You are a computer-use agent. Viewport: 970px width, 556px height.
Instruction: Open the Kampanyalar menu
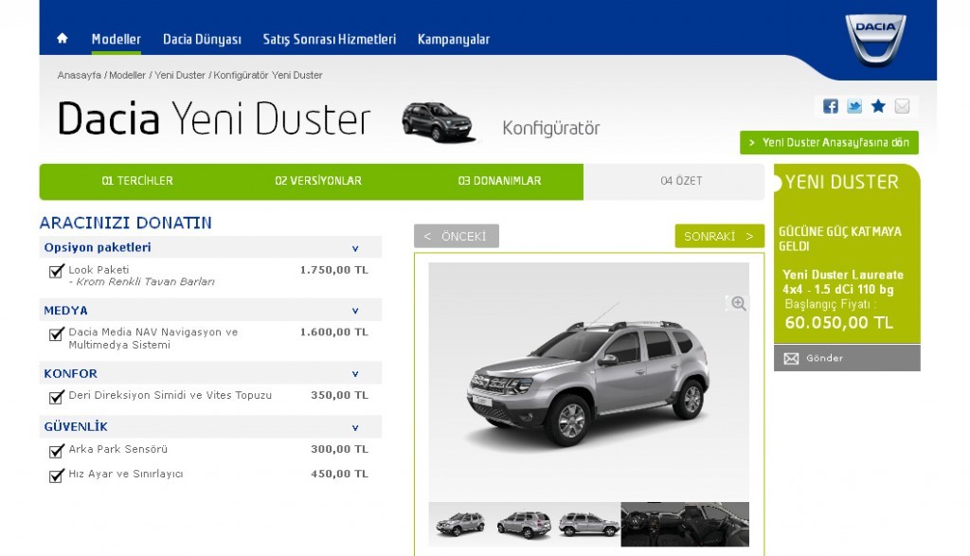pos(454,39)
